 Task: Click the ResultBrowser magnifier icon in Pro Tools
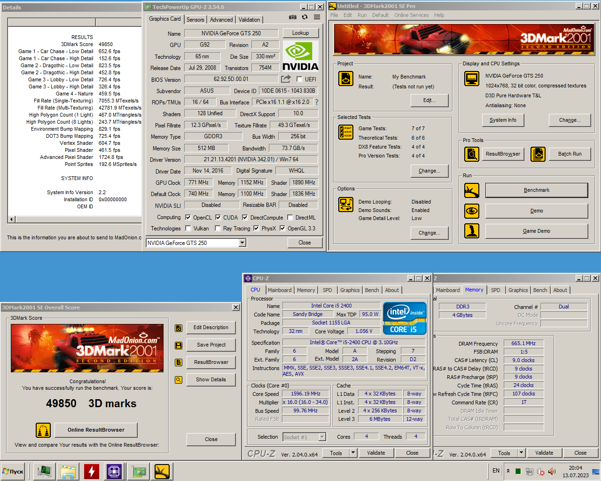coord(472,154)
